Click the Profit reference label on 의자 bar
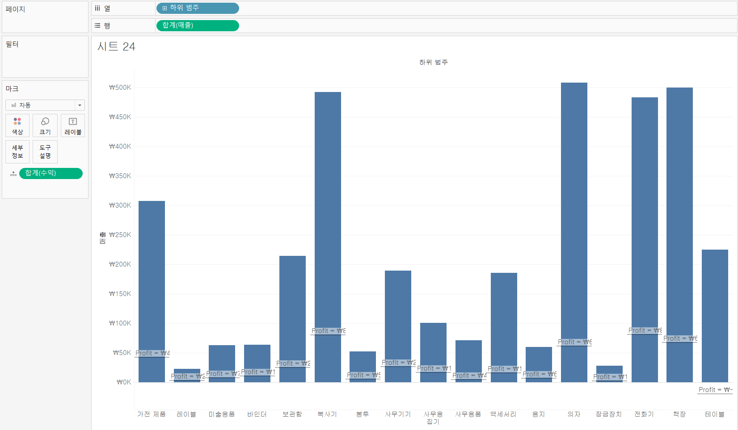The height and width of the screenshot is (430, 738). pos(574,342)
